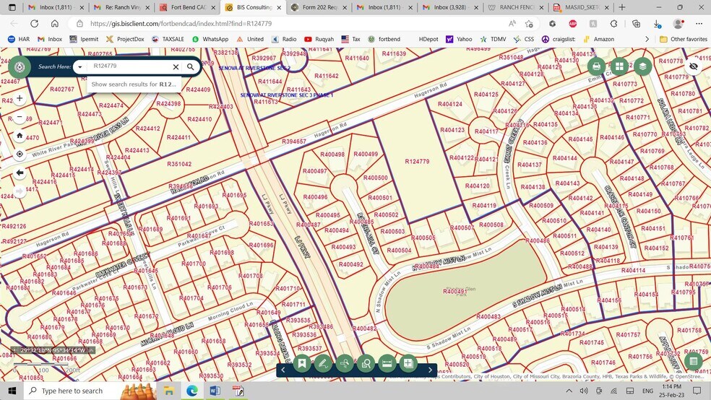The image size is (711, 400).
Task: Click the map home extent button
Action: point(20,135)
